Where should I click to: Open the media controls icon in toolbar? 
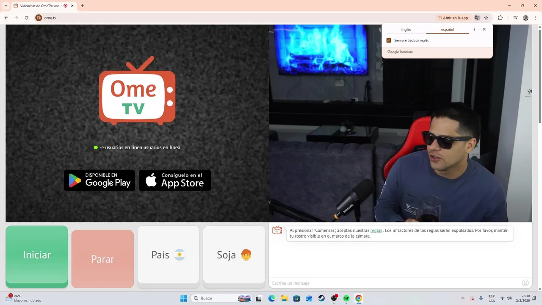(x=515, y=18)
